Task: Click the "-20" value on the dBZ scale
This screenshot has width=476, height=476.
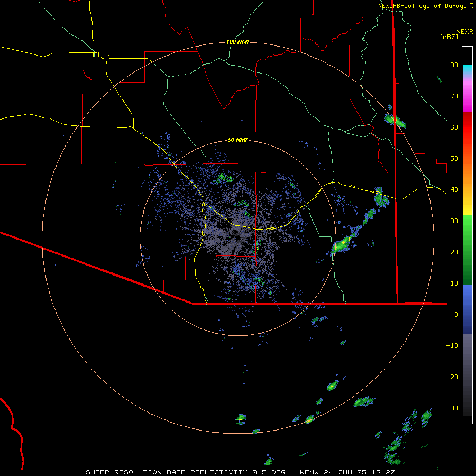Action: point(452,377)
